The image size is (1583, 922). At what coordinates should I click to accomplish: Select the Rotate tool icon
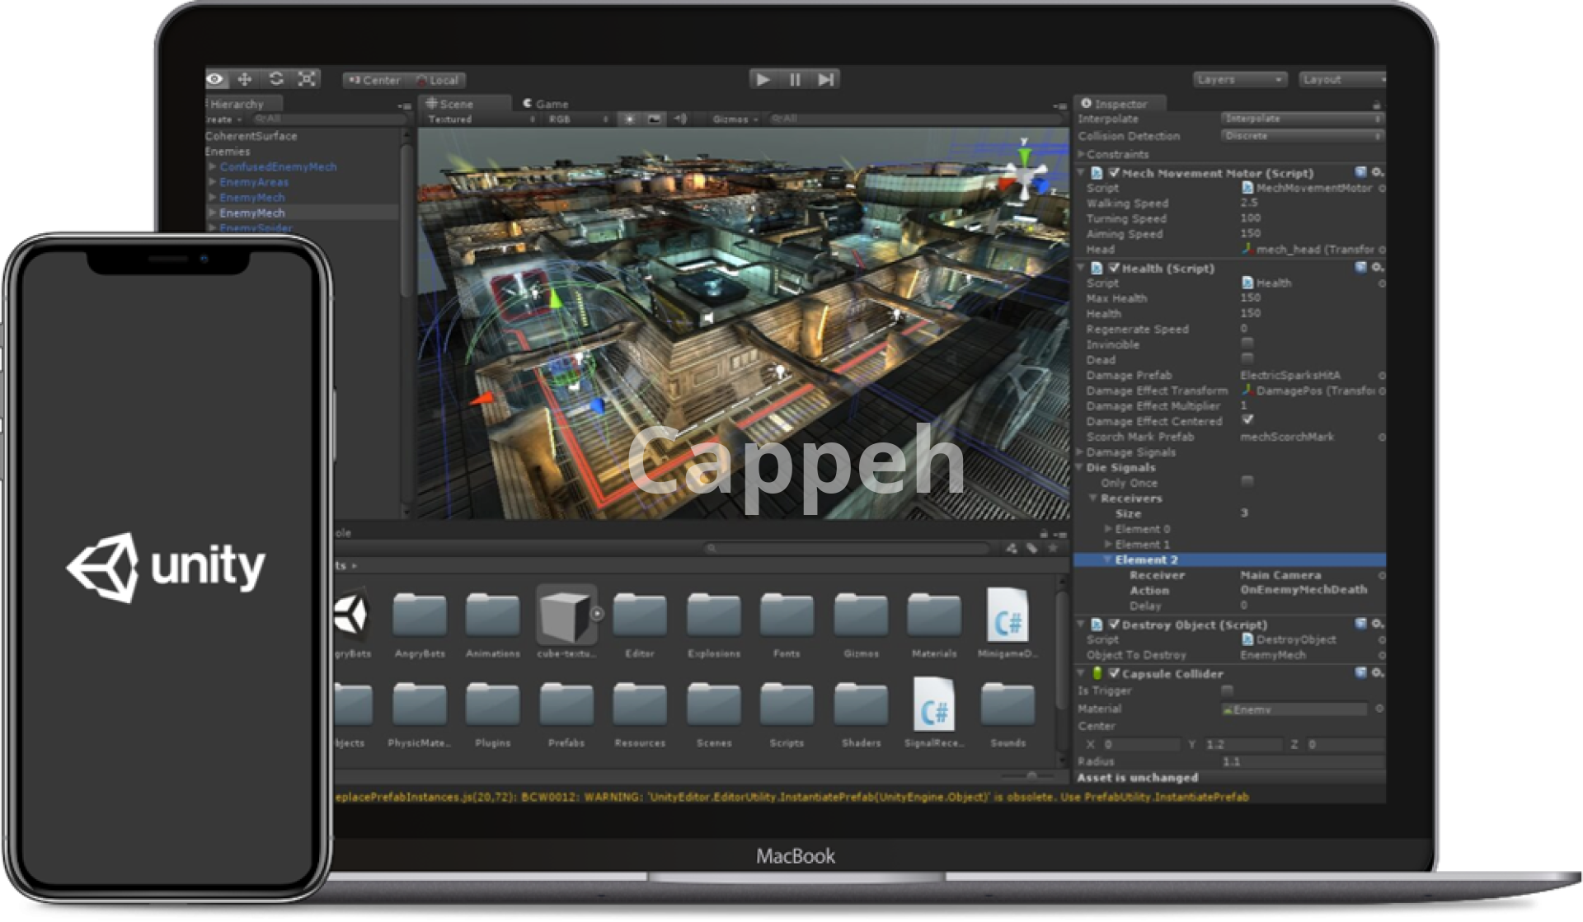tap(276, 79)
